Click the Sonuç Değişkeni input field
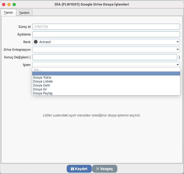This screenshot has height=174, width=184. (x=105, y=57)
